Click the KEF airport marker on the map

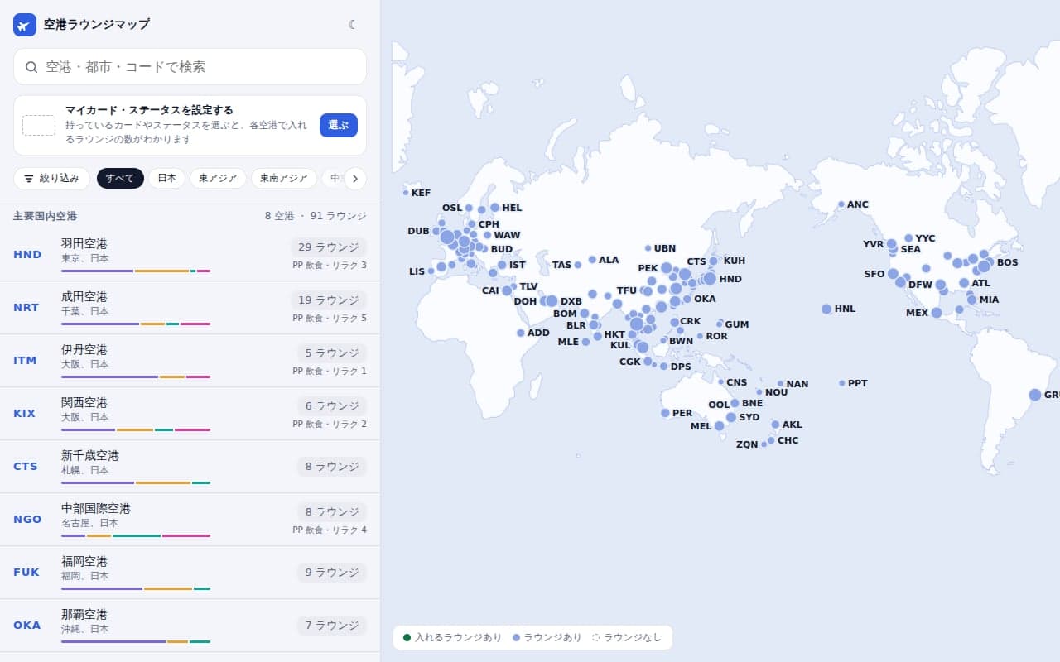pos(406,193)
